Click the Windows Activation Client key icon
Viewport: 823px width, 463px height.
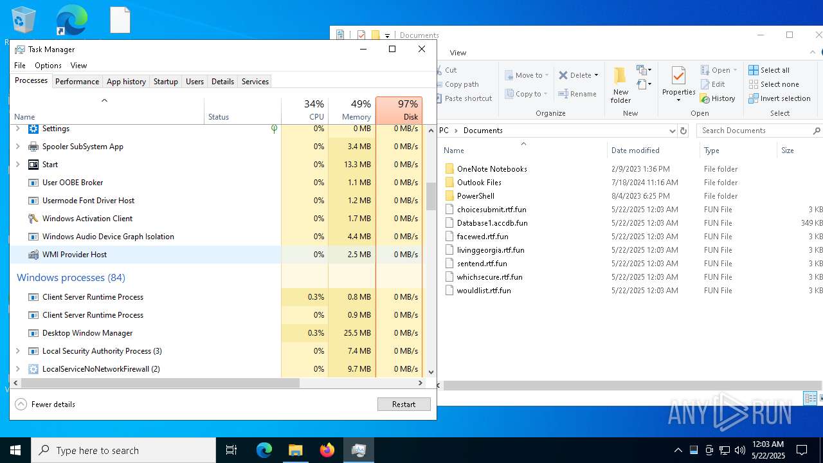[33, 219]
